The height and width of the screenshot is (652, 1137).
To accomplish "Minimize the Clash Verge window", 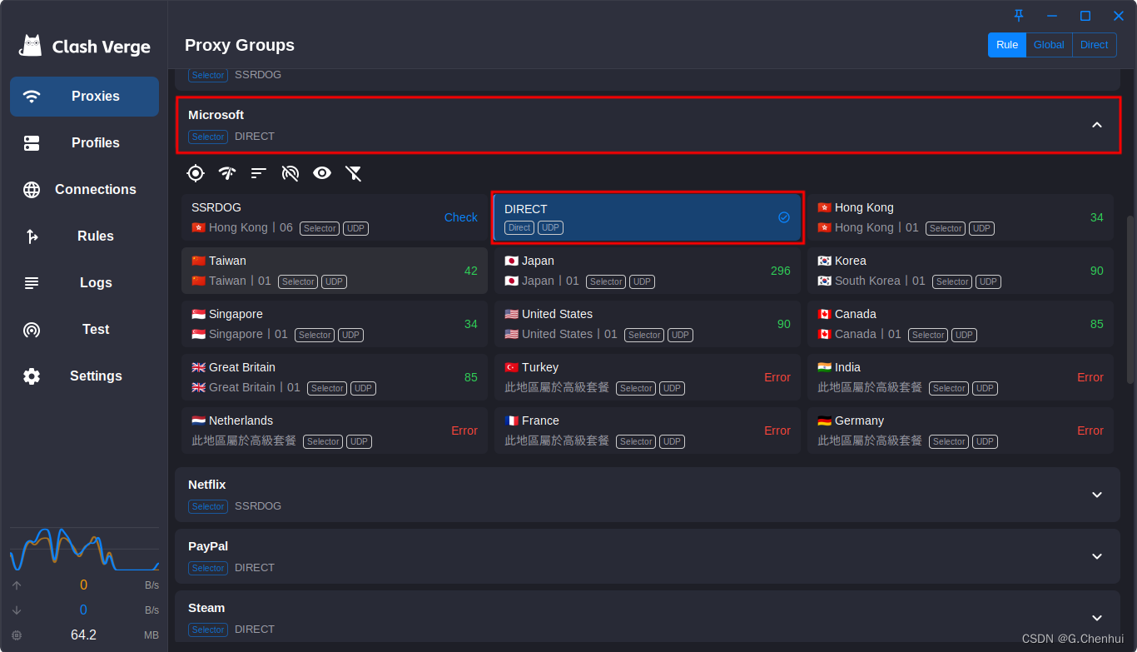I will coord(1052,16).
